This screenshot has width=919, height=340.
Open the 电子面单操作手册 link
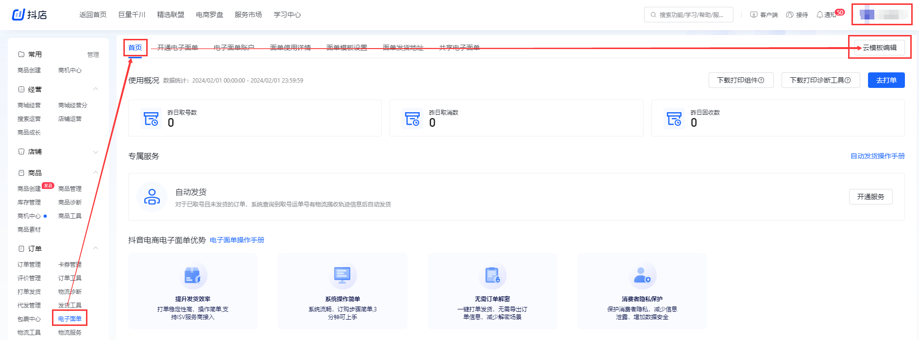click(x=237, y=240)
